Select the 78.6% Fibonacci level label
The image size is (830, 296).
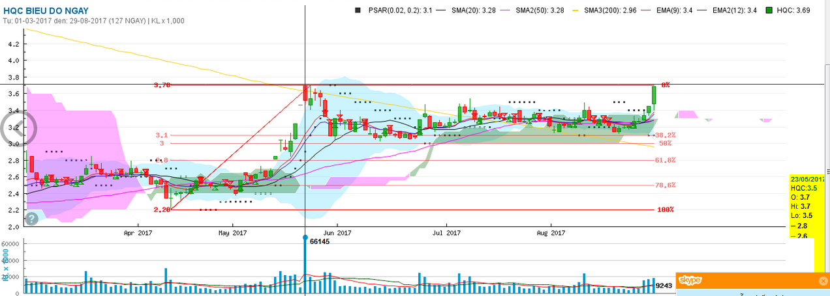[x=665, y=185]
